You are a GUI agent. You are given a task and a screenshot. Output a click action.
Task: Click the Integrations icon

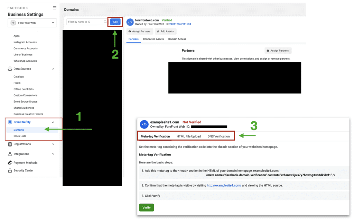coord(10,154)
